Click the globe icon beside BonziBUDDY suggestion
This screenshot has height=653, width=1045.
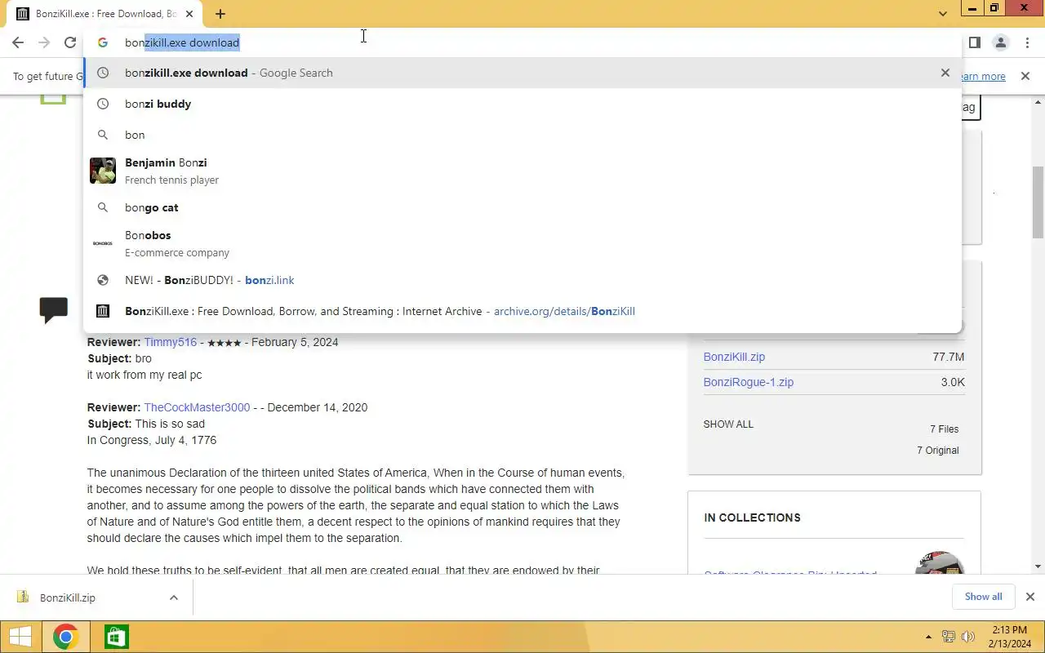click(x=103, y=280)
